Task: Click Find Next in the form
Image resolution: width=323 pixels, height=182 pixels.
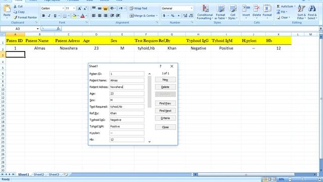Action: pyautogui.click(x=166, y=111)
